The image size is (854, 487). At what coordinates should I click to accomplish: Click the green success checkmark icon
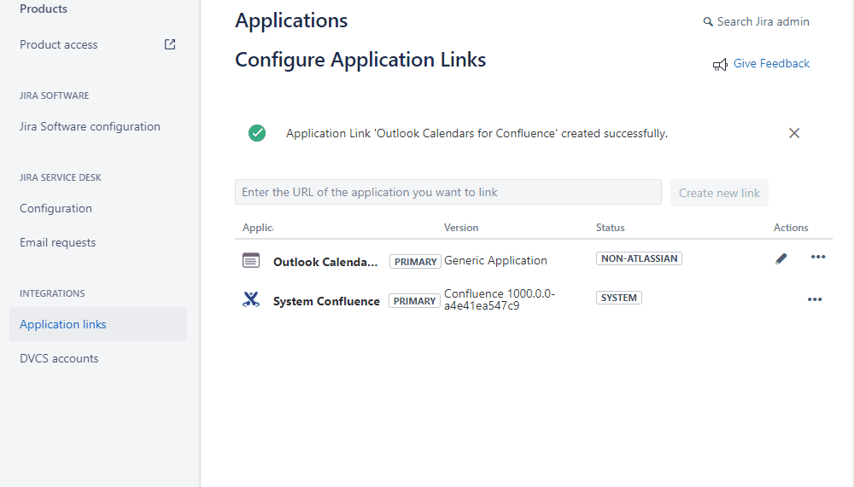point(257,133)
